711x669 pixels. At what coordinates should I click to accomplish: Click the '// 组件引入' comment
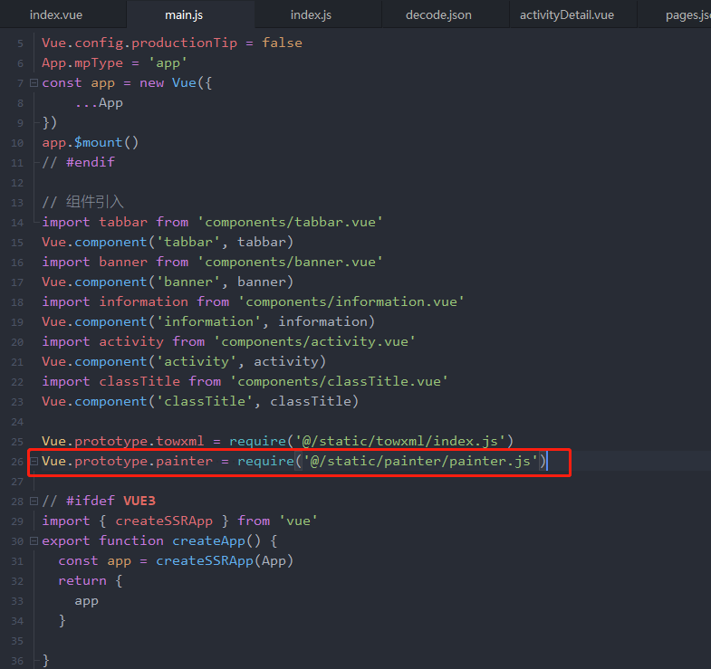click(82, 202)
